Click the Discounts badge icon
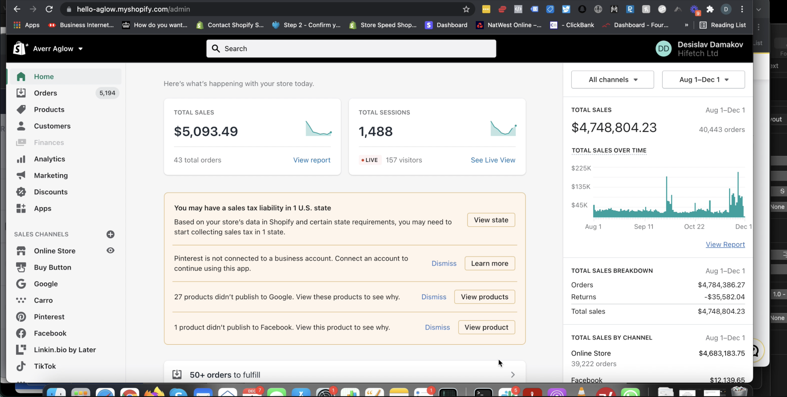The width and height of the screenshot is (787, 397). [21, 192]
